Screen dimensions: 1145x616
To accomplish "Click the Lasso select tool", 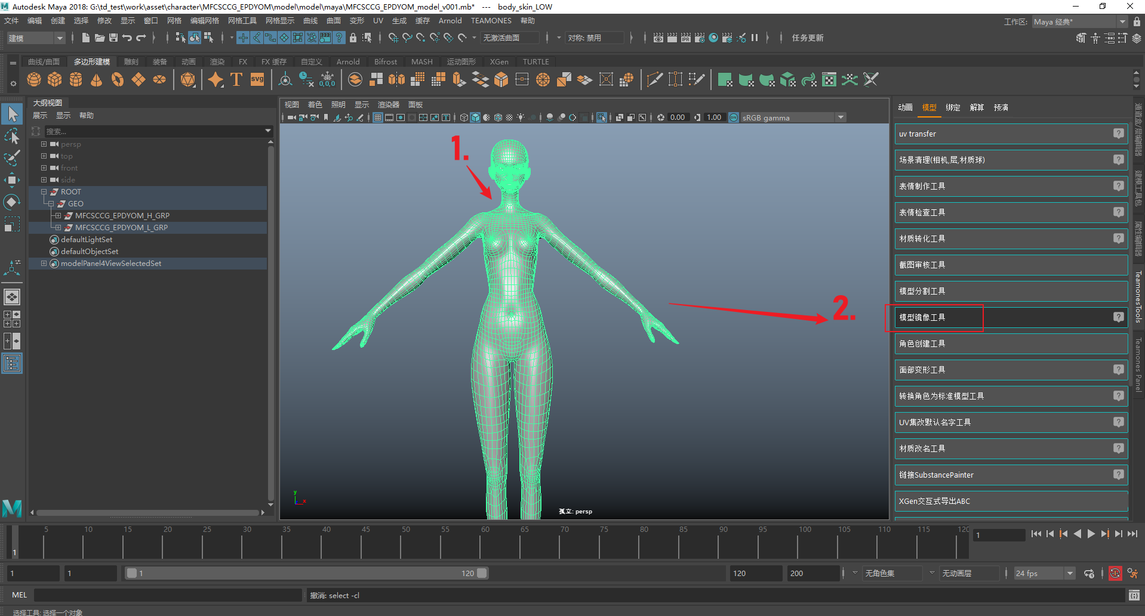I will click(x=12, y=136).
